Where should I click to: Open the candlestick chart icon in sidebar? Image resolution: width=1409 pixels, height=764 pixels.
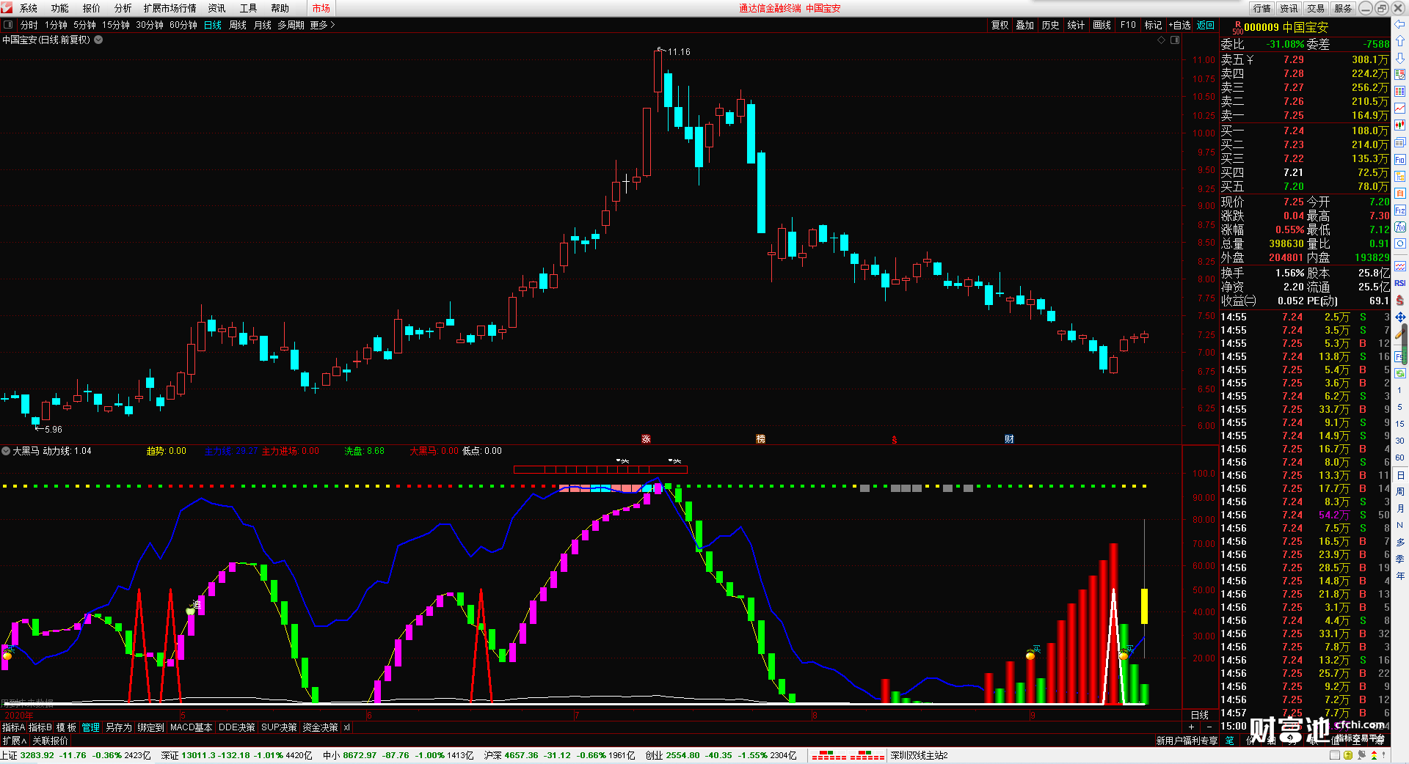pyautogui.click(x=1400, y=125)
